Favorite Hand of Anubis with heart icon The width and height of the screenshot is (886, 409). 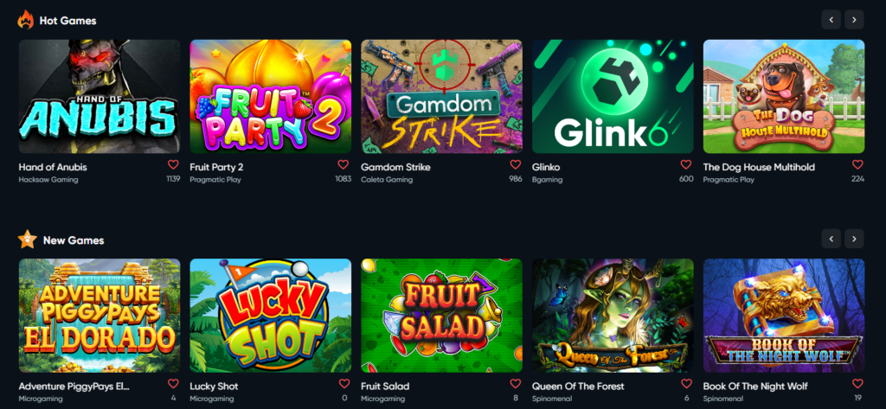pyautogui.click(x=173, y=165)
